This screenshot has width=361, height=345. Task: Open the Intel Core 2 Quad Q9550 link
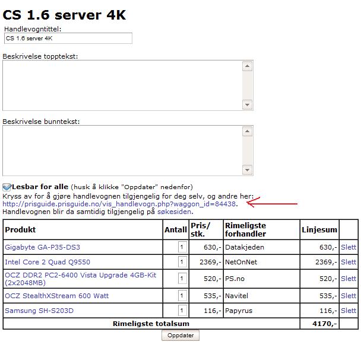coord(47,262)
